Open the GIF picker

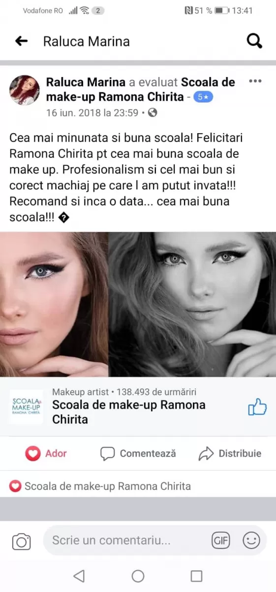click(x=221, y=541)
